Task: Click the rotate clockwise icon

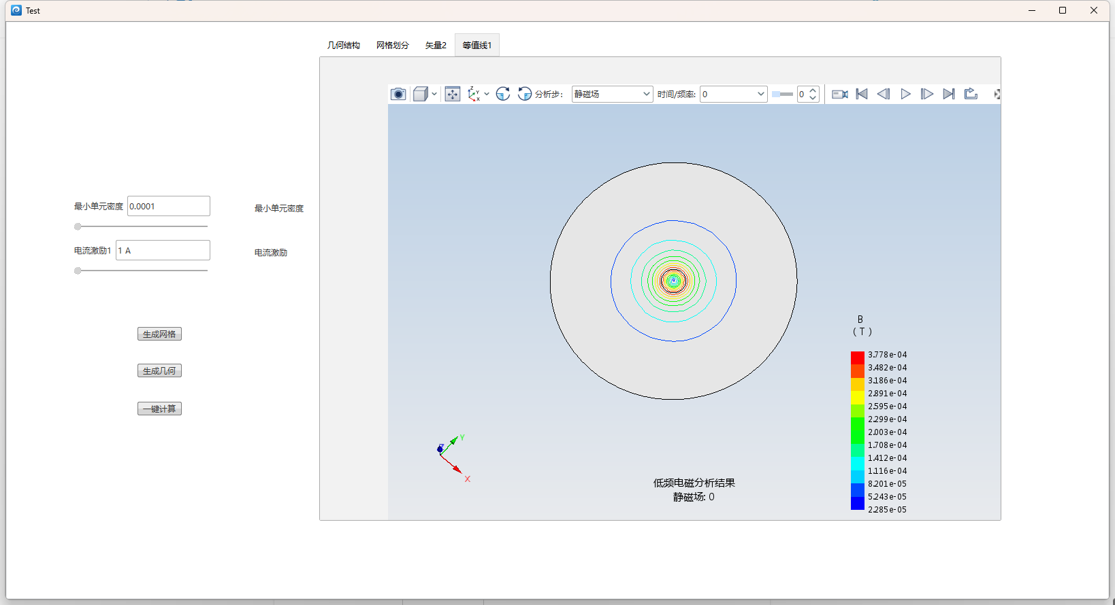Action: pyautogui.click(x=503, y=94)
